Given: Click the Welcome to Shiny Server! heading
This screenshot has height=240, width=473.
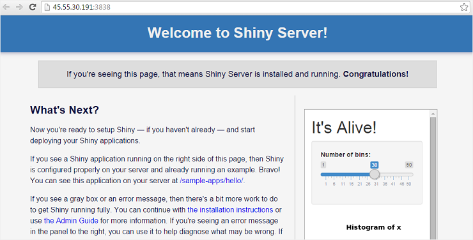Looking at the screenshot, I should click(x=237, y=33).
